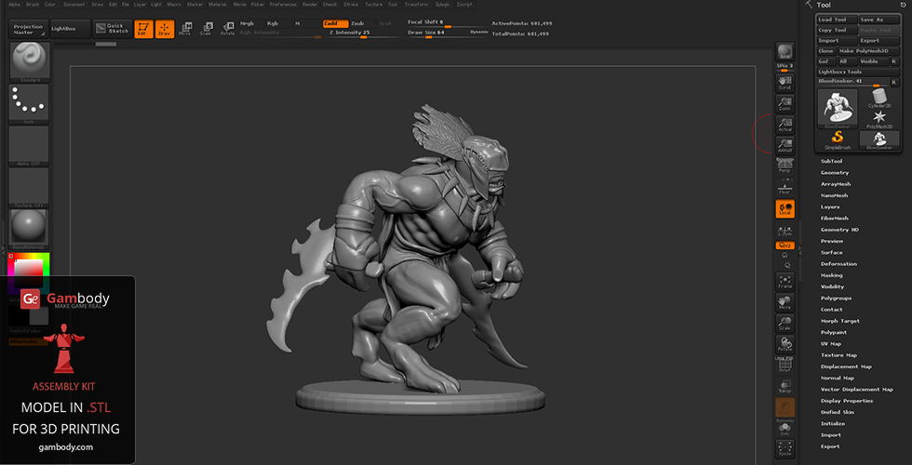Viewport: 912px width, 465px height.
Task: Toggle L.Sym button
Action: [785, 231]
